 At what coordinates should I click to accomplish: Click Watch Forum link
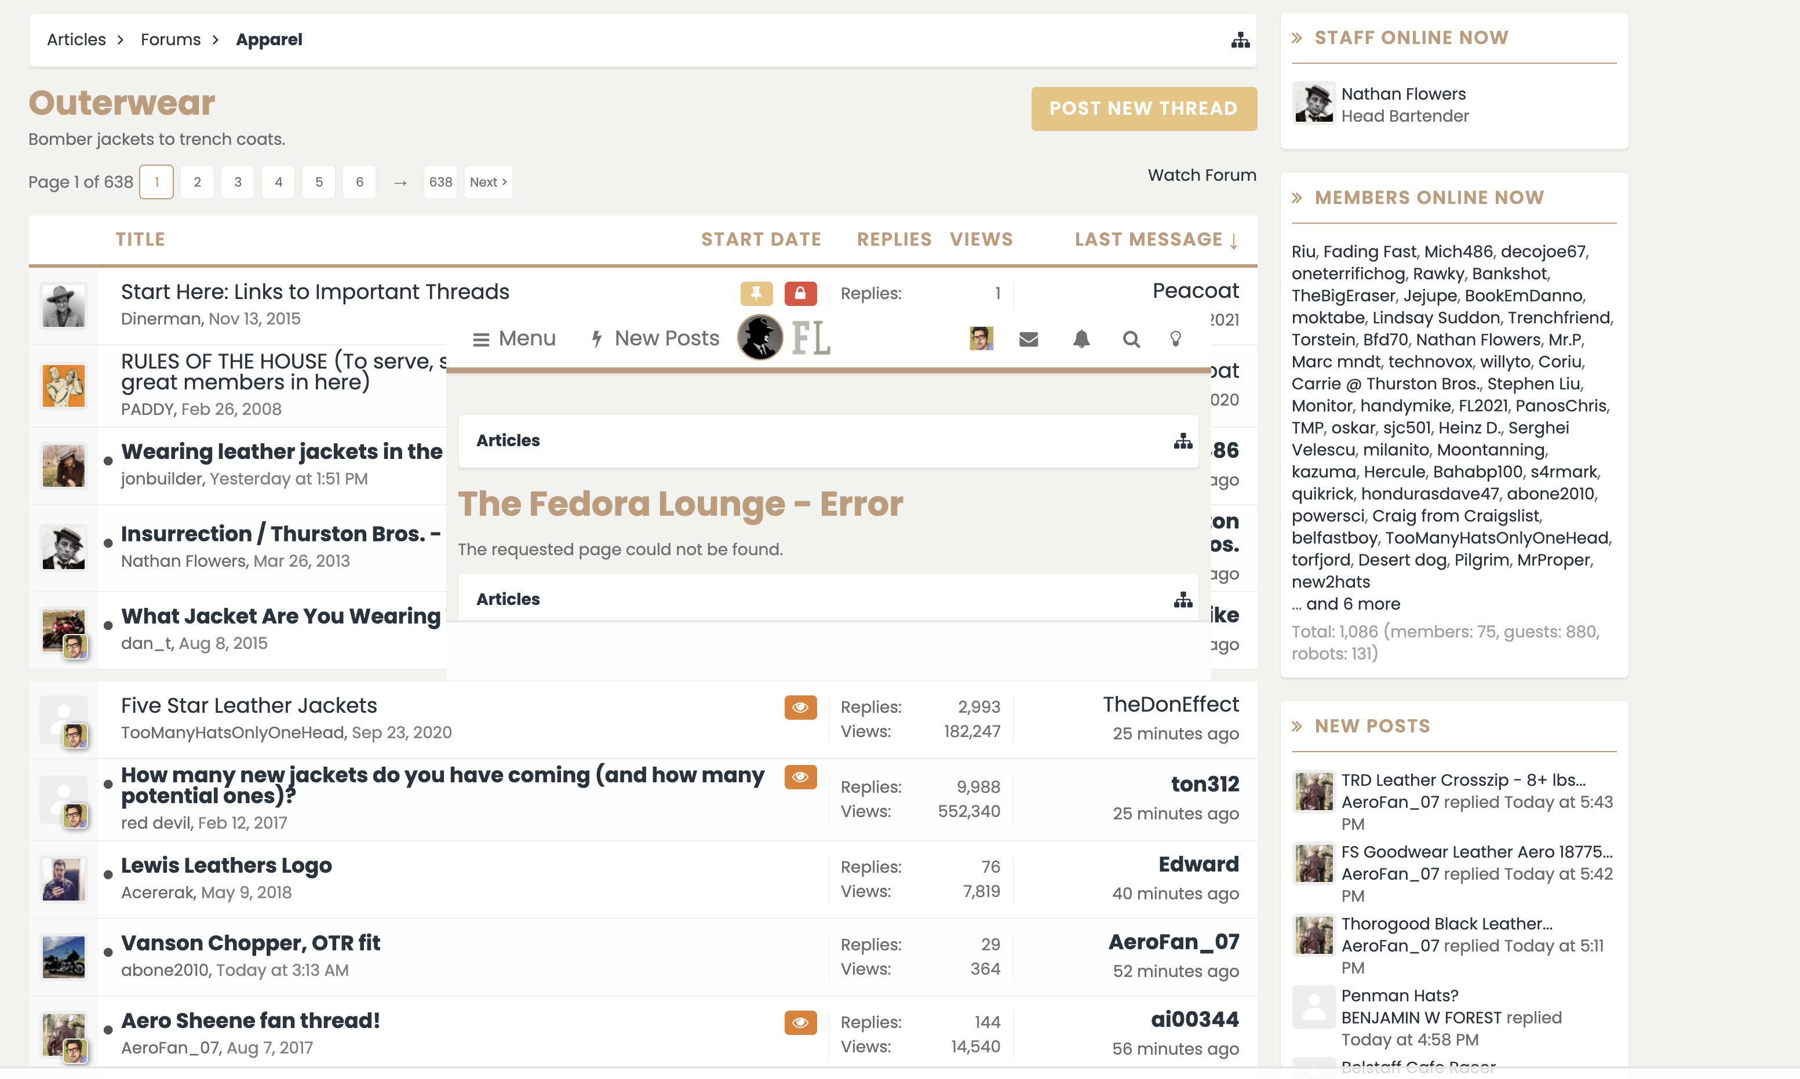pyautogui.click(x=1202, y=175)
